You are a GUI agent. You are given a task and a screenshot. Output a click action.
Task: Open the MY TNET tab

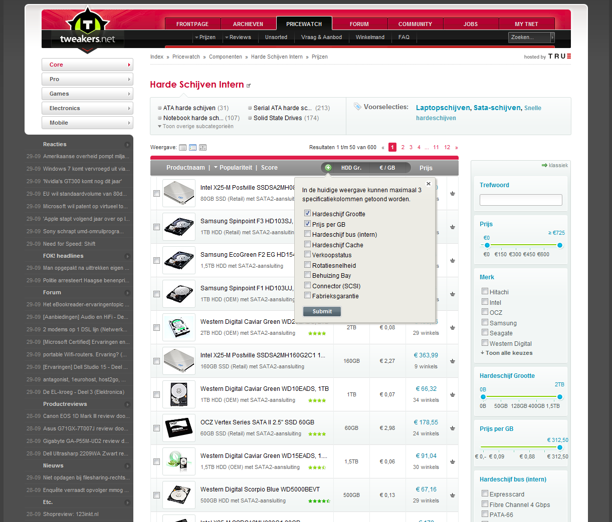point(526,24)
